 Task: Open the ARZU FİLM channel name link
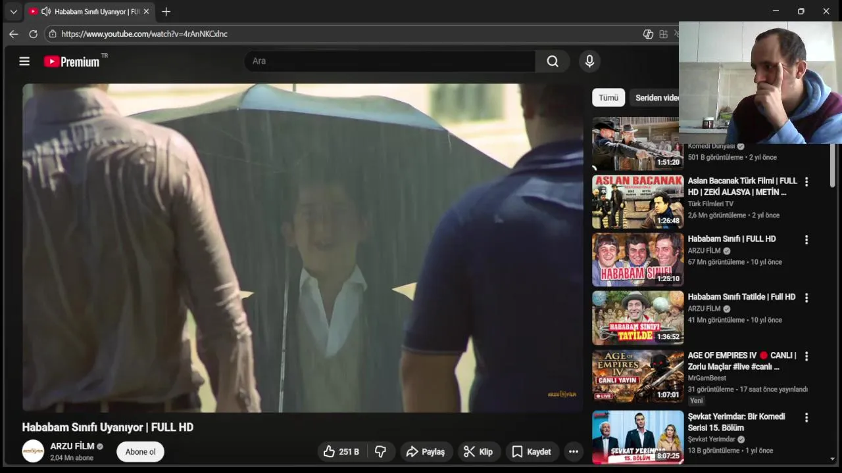[x=72, y=446]
